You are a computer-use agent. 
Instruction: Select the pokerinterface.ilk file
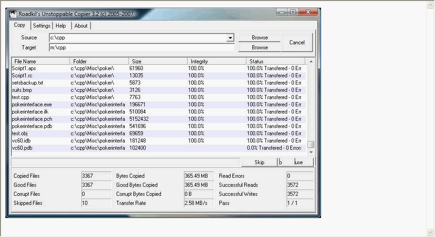(159, 112)
